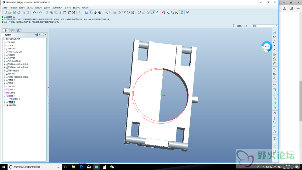Viewport: 302px width, 170px height.
Task: Undo the last action
Action: coord(34,12)
